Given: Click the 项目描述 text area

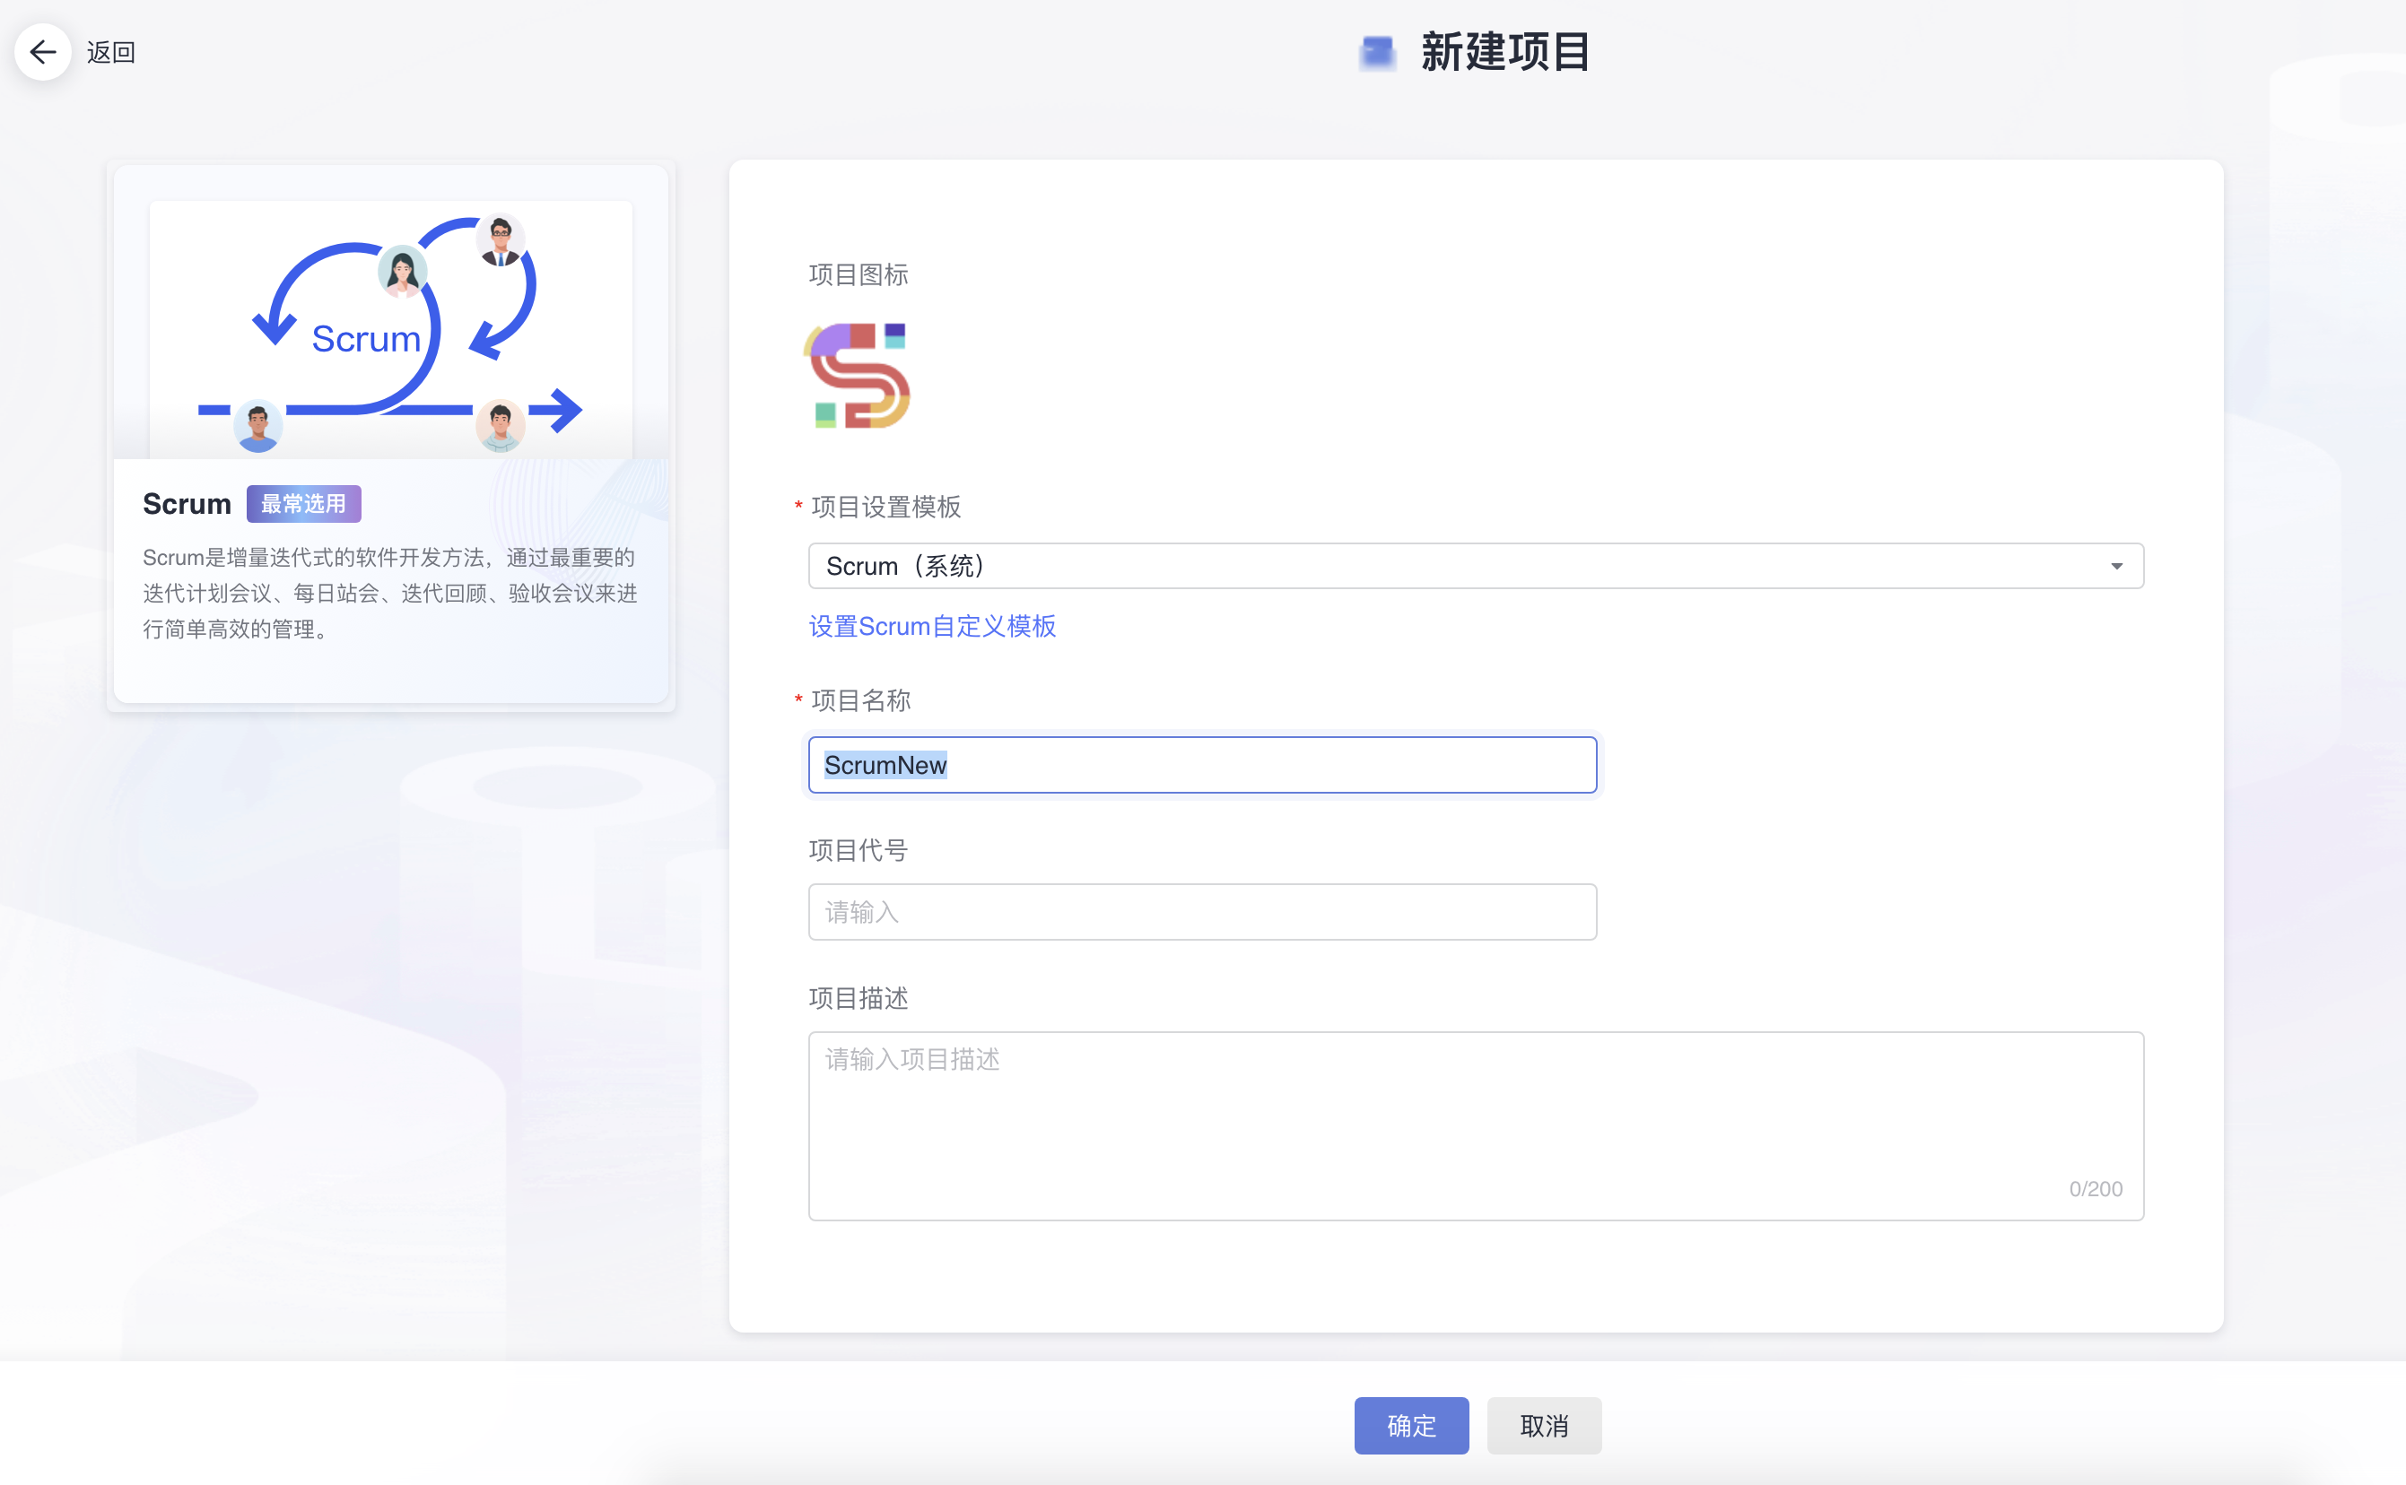Looking at the screenshot, I should pyautogui.click(x=1476, y=1125).
